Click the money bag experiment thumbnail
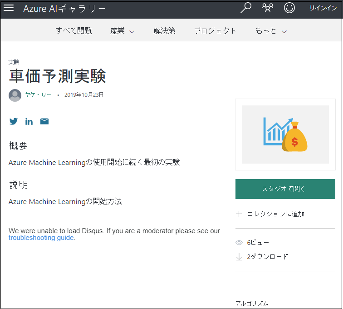Screen dimensions: 343x309 coord(285,135)
